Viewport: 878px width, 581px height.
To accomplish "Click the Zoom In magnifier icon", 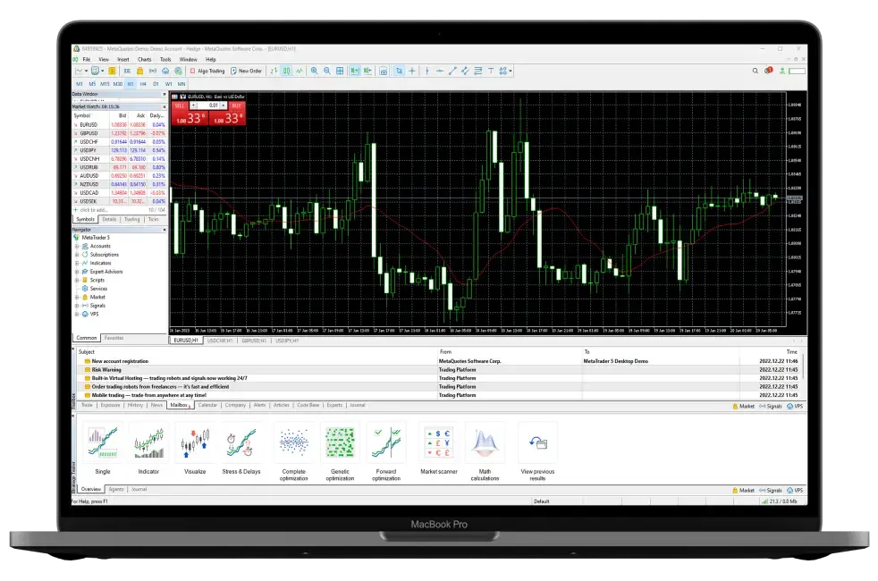I will coord(314,72).
